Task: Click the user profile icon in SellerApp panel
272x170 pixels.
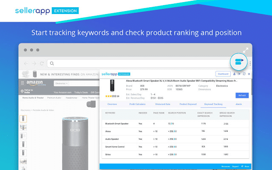Action: tap(234, 74)
